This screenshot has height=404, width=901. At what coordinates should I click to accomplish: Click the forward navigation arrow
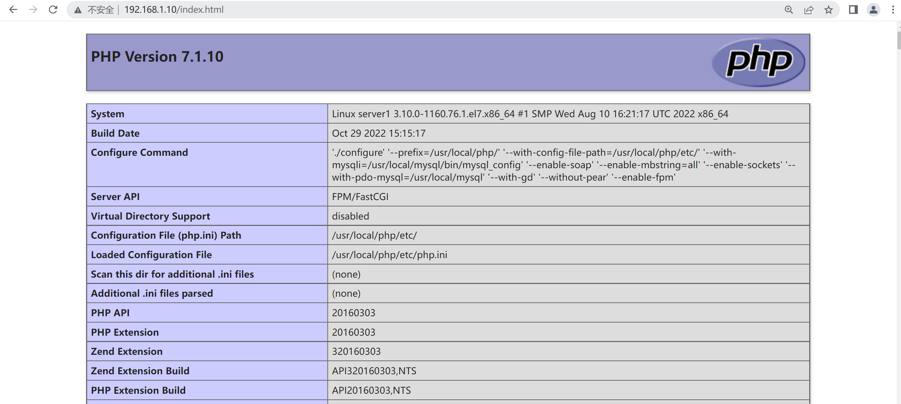coord(33,10)
